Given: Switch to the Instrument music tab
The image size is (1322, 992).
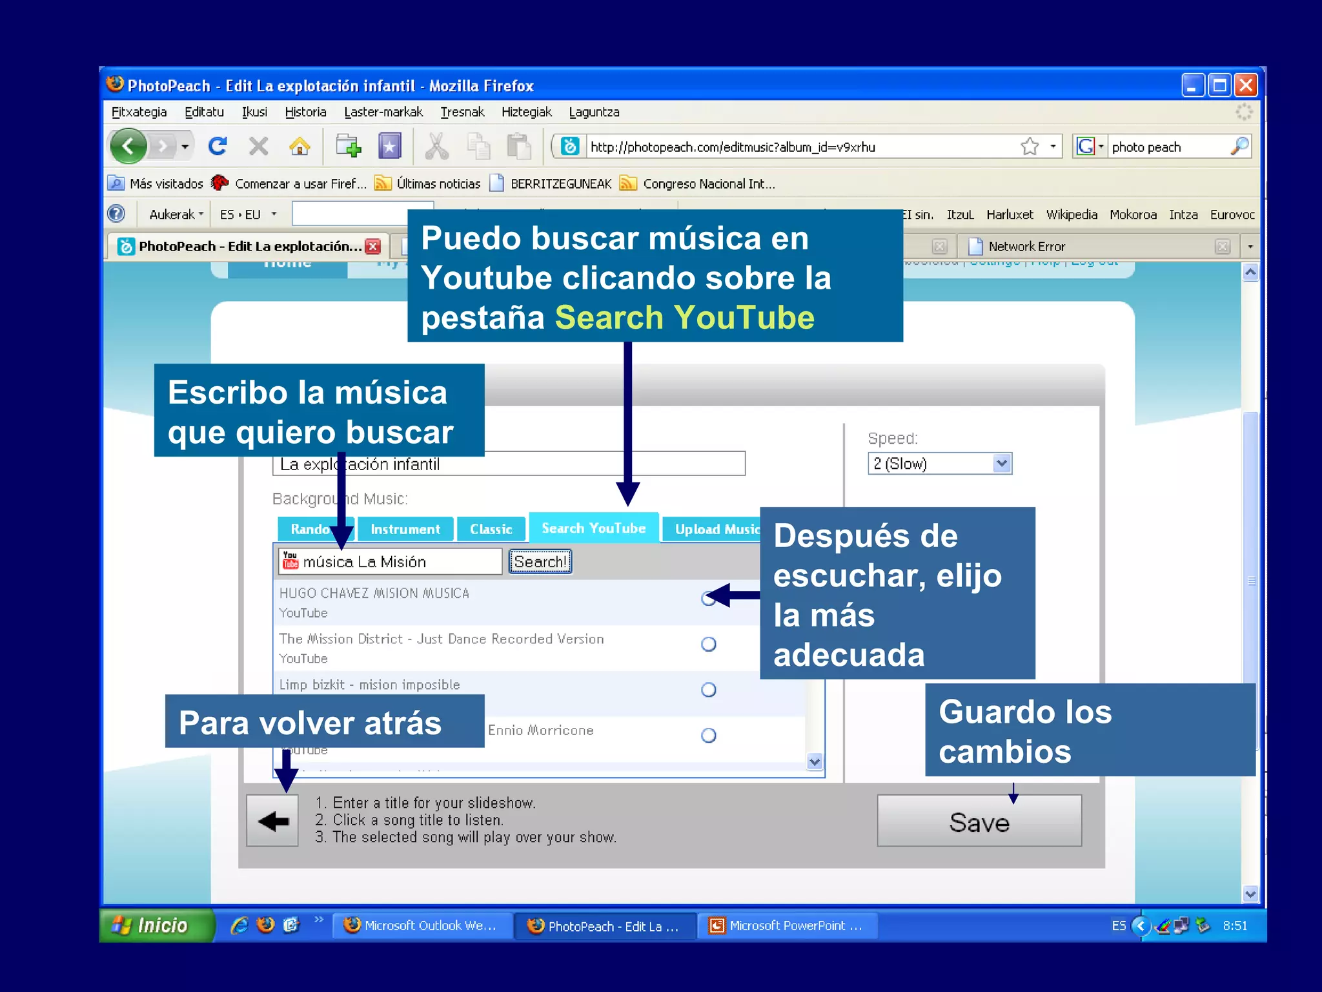Looking at the screenshot, I should point(405,529).
